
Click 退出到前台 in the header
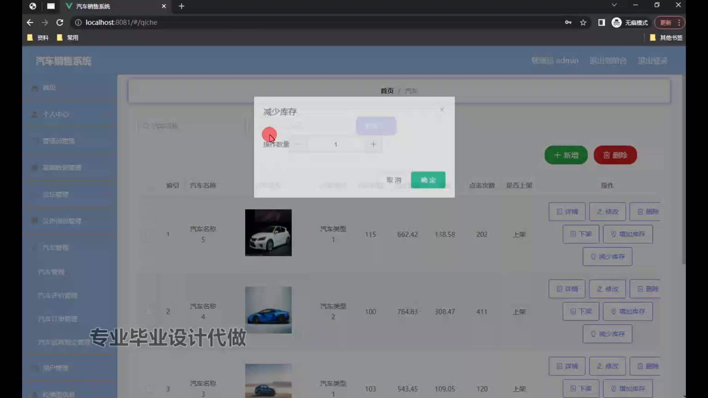[x=608, y=61]
